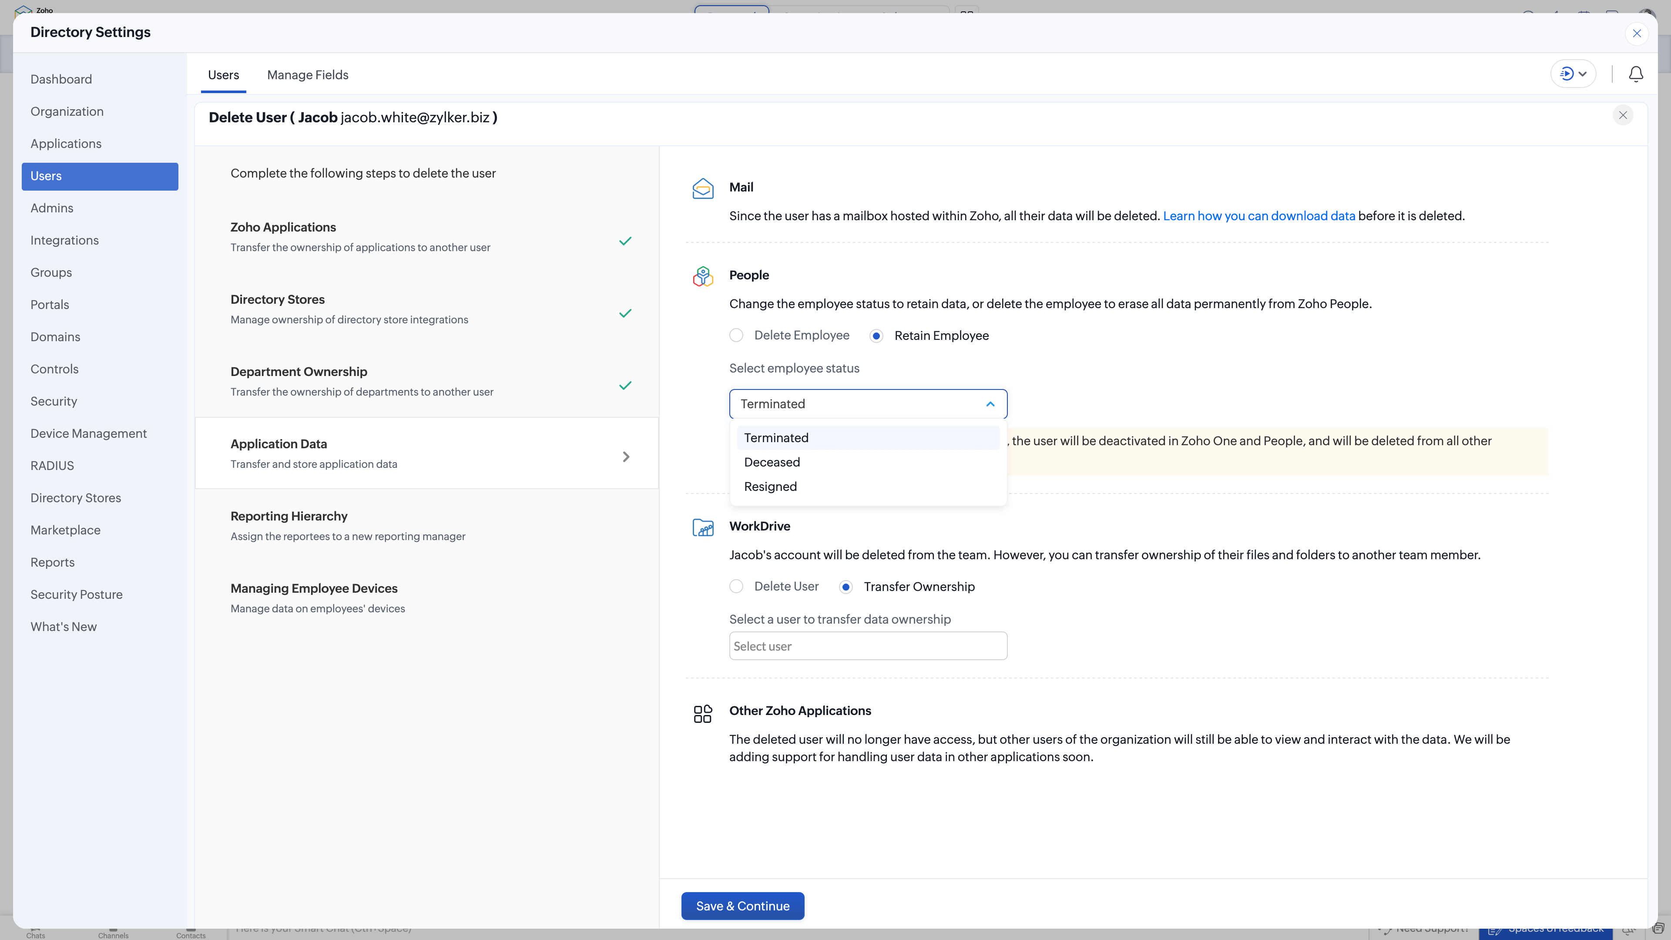Select the Transfer Ownership option
This screenshot has height=940, width=1671.
coord(845,587)
